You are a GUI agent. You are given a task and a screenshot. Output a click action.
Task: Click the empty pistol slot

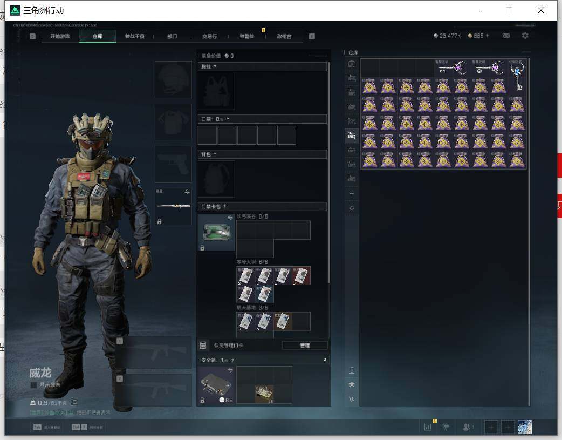174,164
